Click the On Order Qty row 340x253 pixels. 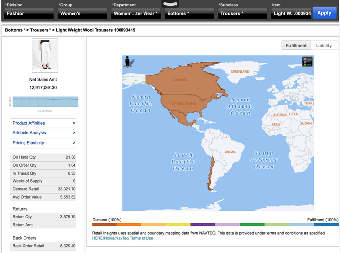43,165
